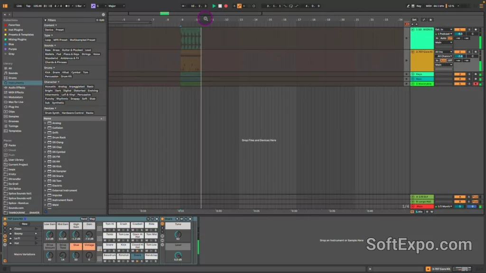Toggle the arrangement loop switch icon

pos(291,6)
